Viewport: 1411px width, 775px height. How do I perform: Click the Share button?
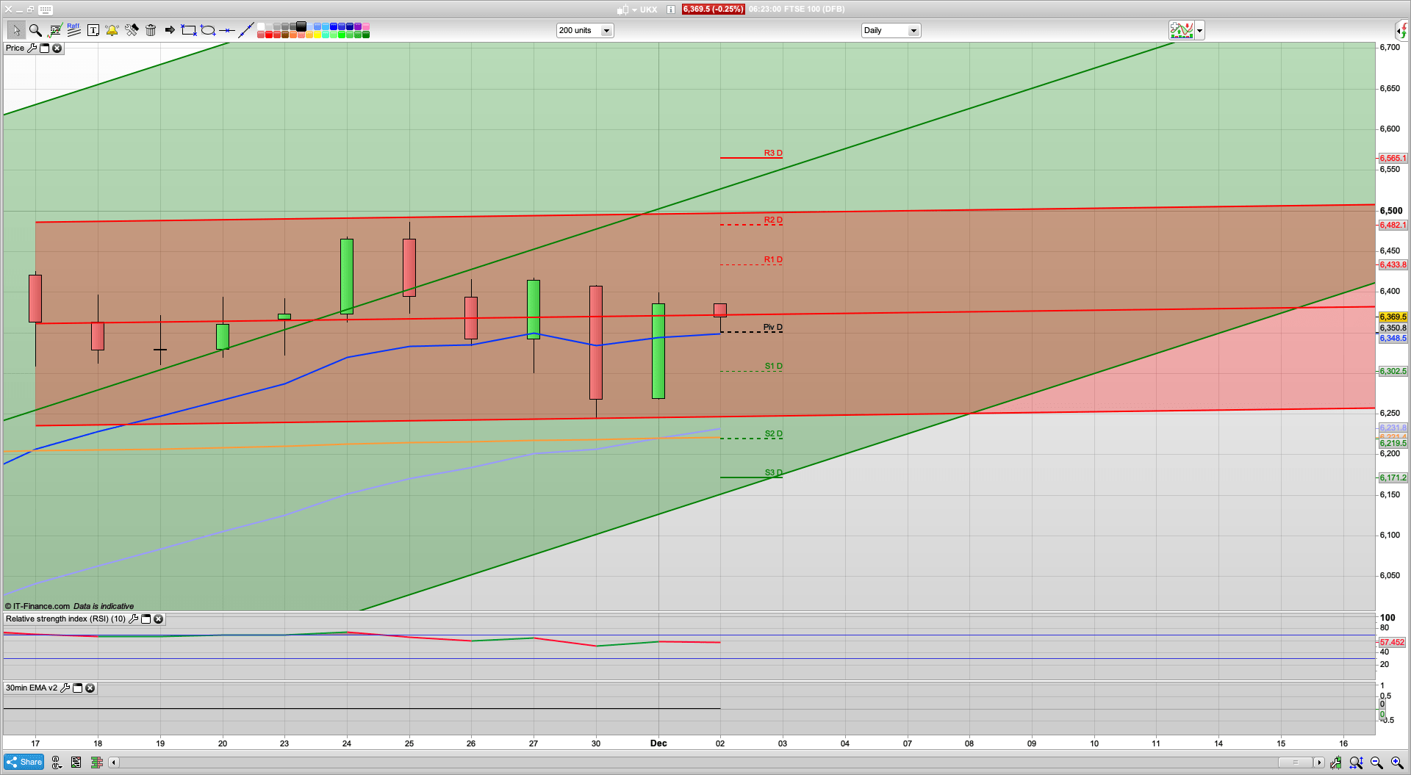coord(24,763)
